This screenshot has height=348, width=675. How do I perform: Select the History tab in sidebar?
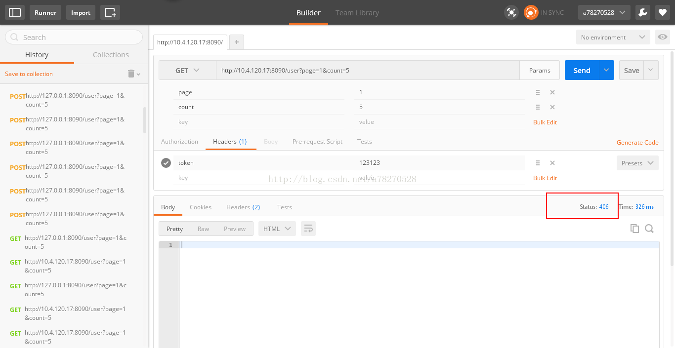[37, 55]
